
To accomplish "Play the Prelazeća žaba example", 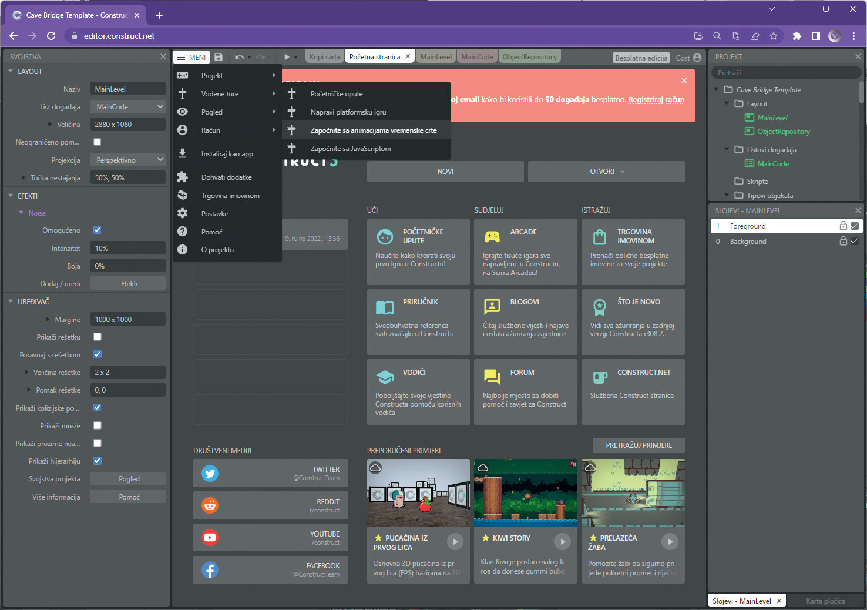I will tap(670, 541).
